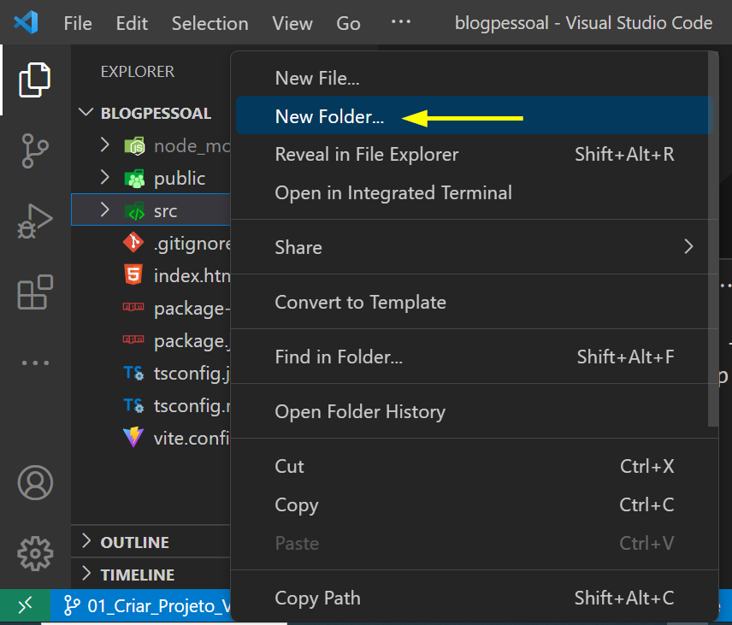
Task: Click the git branch status indicator
Action: 145,605
